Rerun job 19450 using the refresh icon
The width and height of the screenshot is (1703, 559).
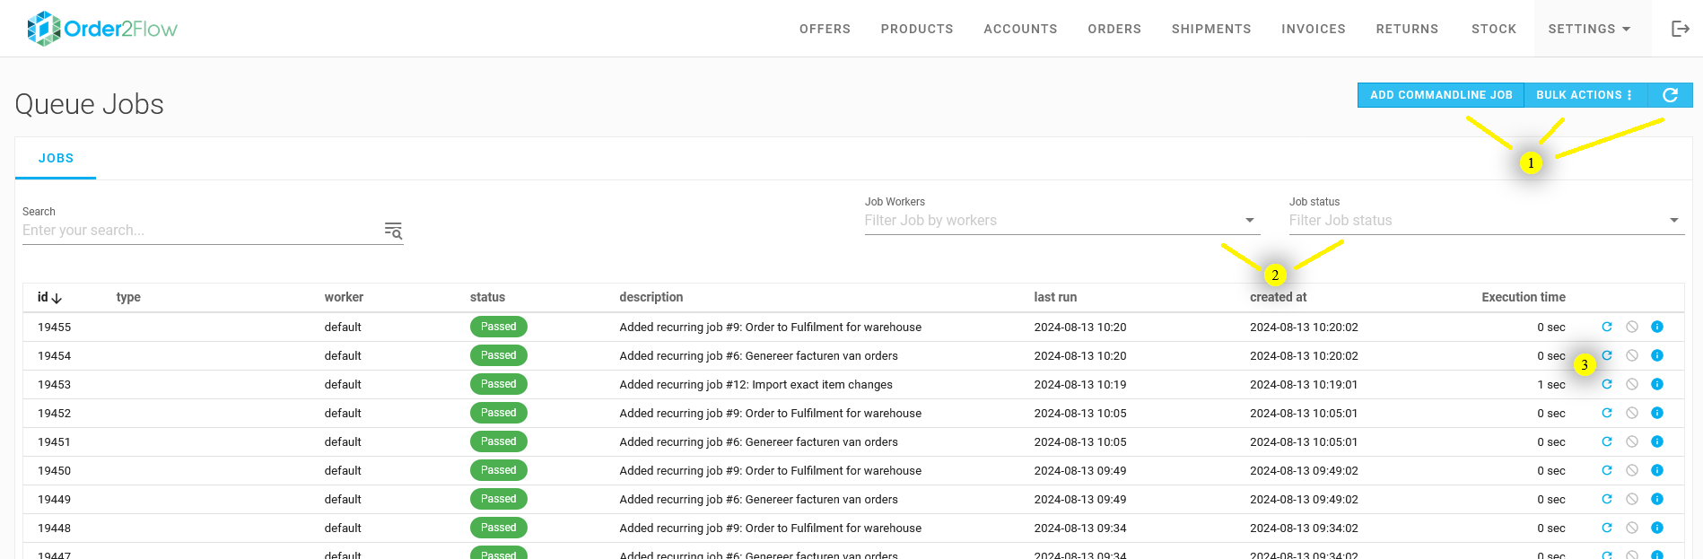point(1607,471)
